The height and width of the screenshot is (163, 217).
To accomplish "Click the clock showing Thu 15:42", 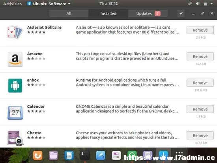I will (x=108, y=4).
